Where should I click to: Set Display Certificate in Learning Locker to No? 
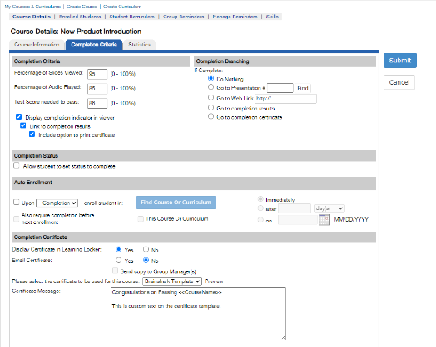(146, 249)
